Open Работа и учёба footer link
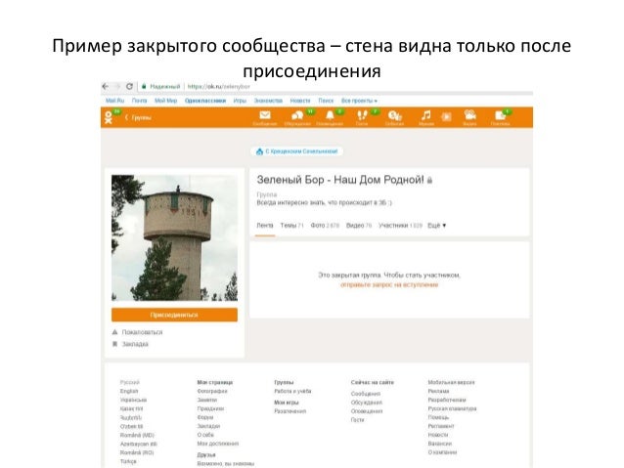 pos(292,391)
